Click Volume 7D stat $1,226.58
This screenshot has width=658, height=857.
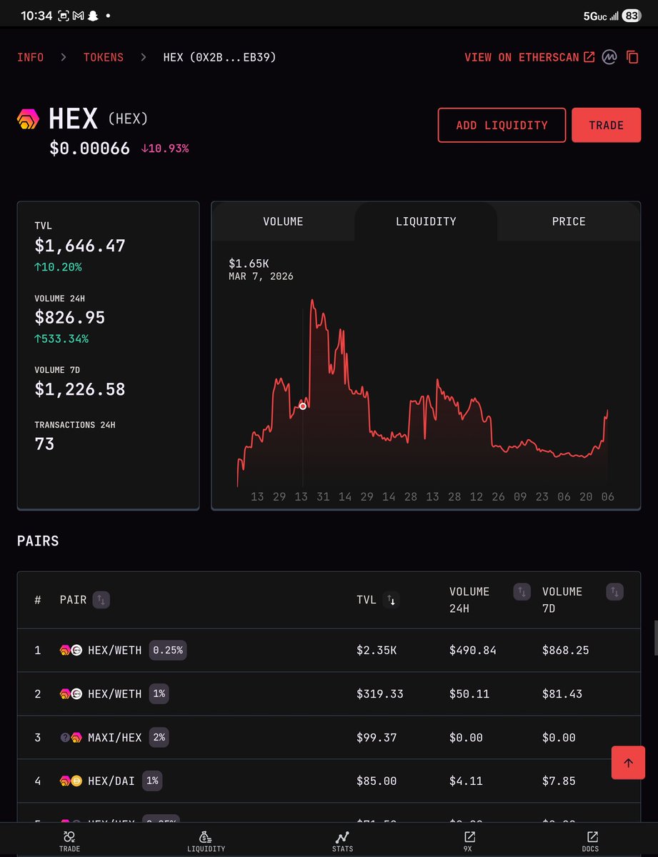click(80, 389)
